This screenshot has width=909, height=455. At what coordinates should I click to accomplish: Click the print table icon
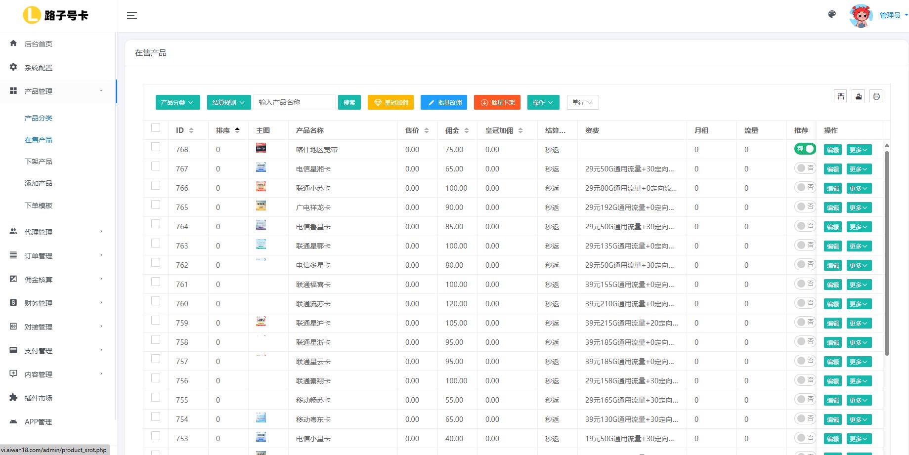coord(876,96)
